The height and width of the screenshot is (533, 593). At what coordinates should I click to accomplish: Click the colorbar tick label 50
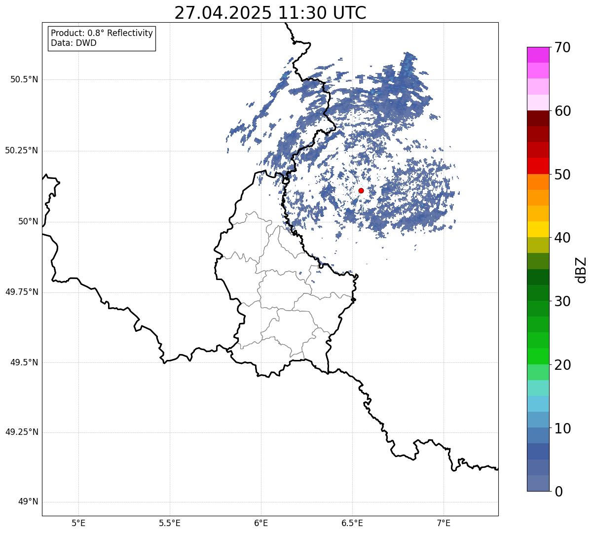click(562, 175)
